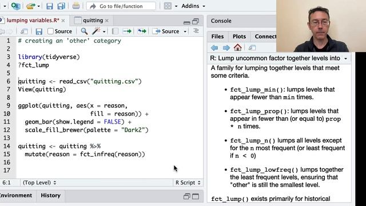Save the script with the editor toolbar disk icon
The width and height of the screenshot is (366, 206).
pyautogui.click(x=39, y=31)
